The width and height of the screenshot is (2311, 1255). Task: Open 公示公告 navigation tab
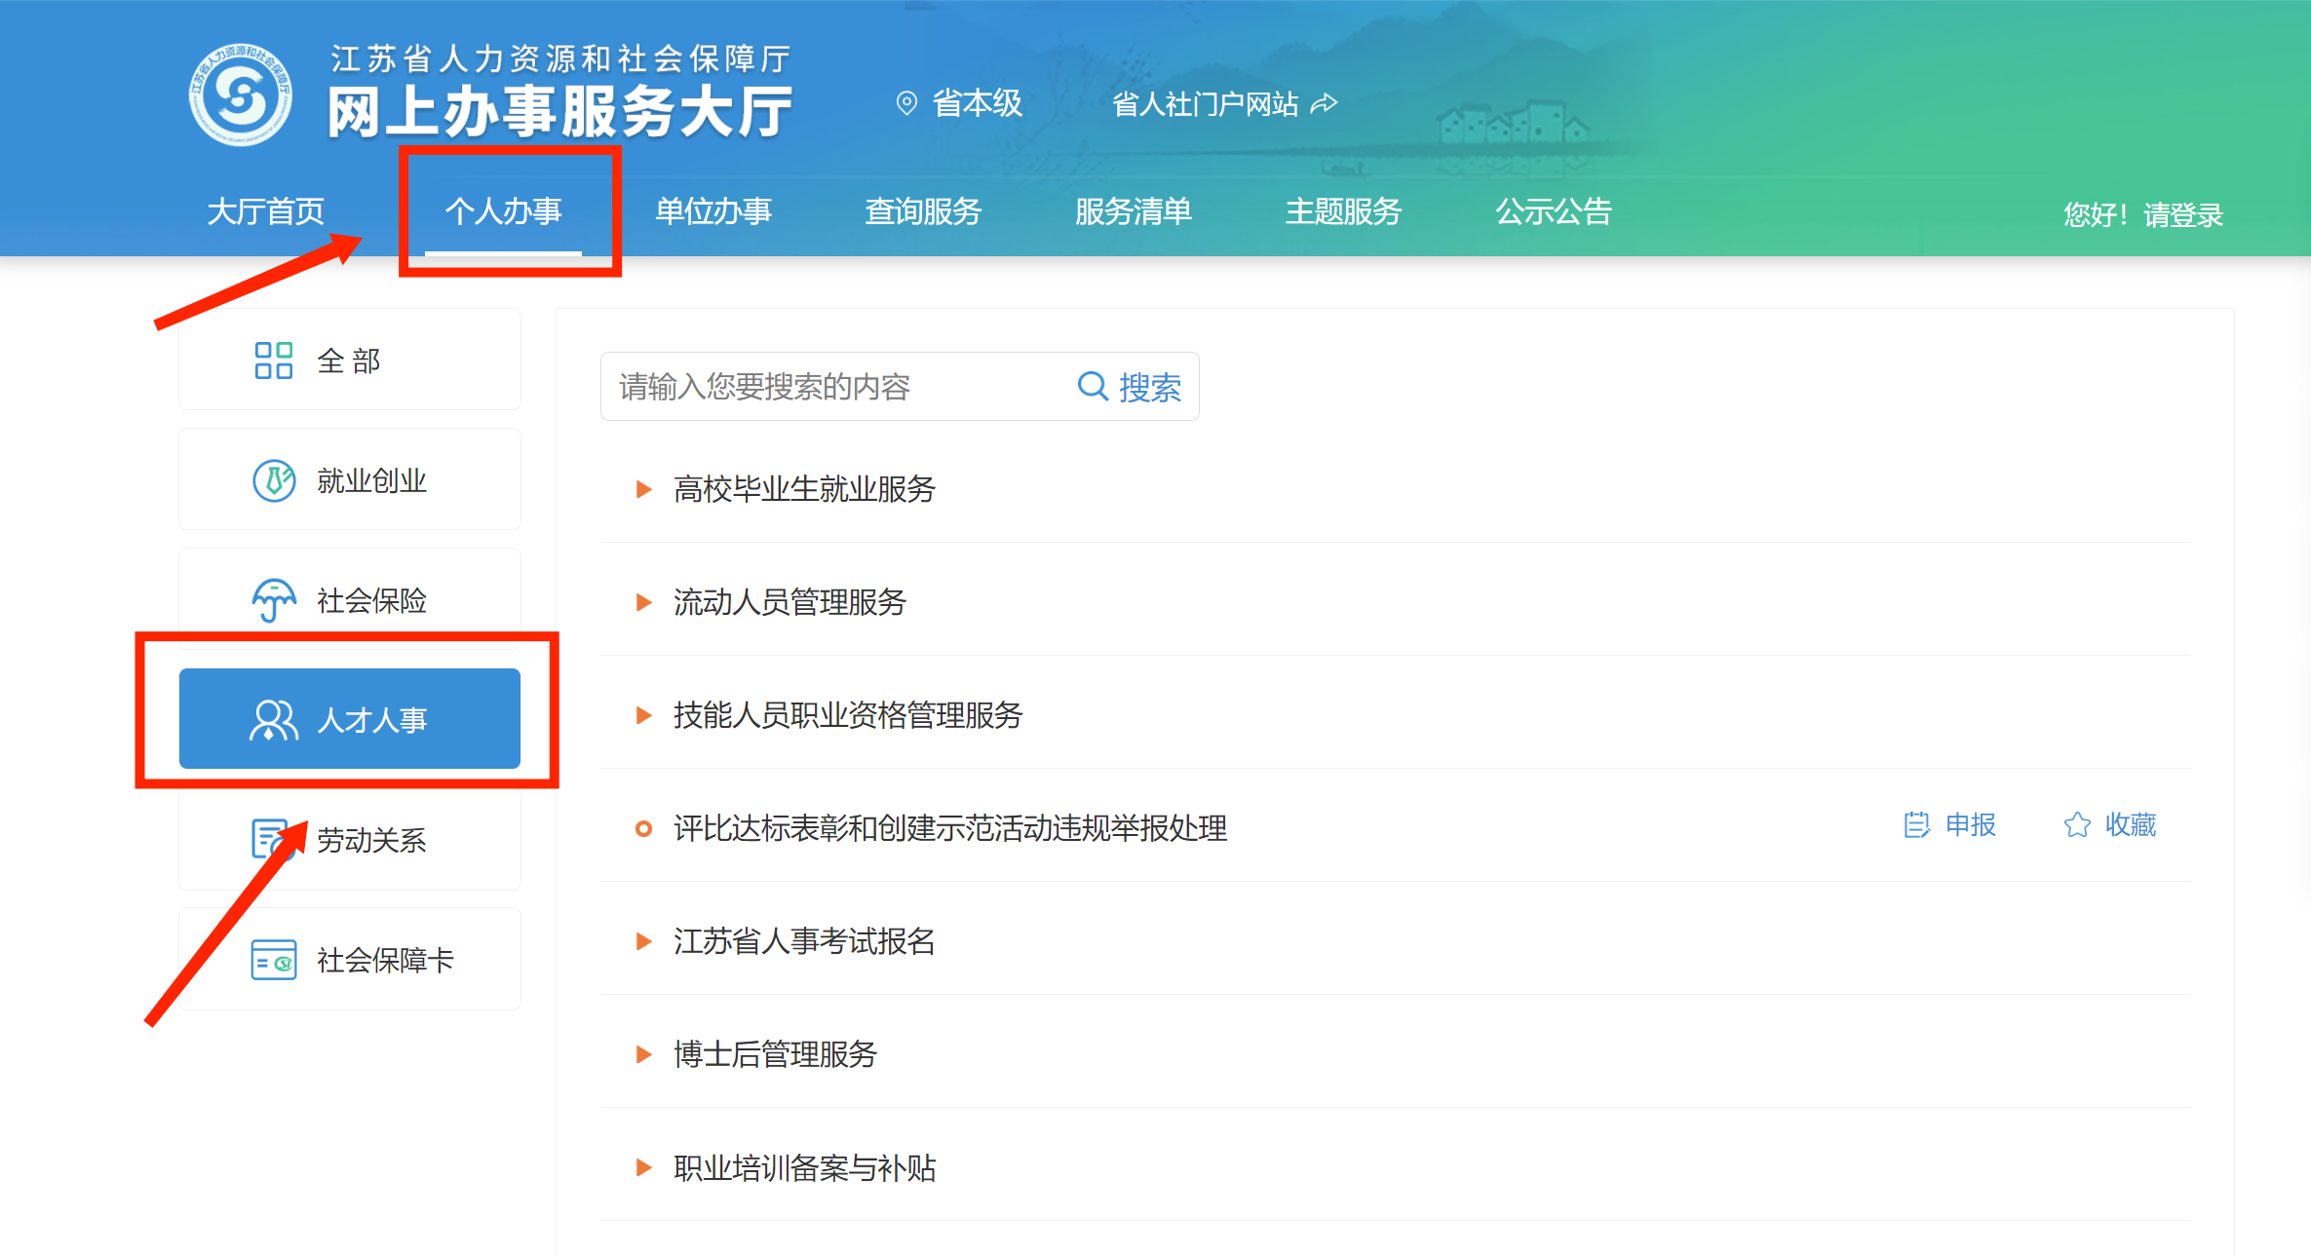point(1553,211)
